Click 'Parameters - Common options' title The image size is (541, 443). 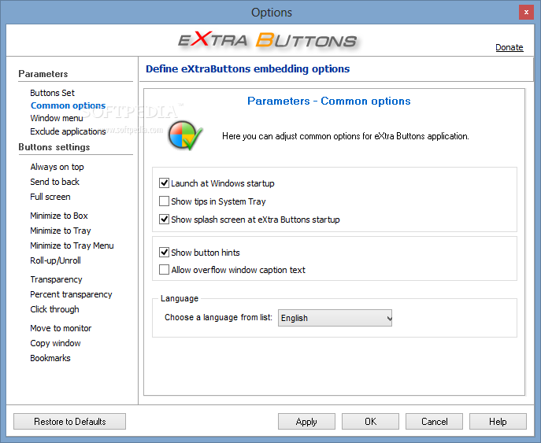tap(329, 101)
